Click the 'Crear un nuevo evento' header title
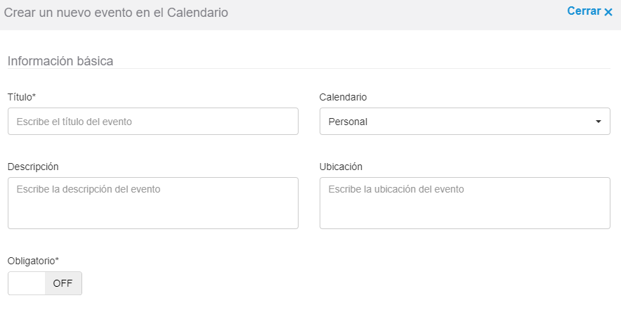This screenshot has height=324, width=621. (116, 12)
